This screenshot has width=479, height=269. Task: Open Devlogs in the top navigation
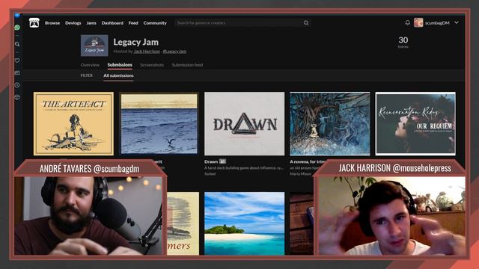tap(73, 23)
